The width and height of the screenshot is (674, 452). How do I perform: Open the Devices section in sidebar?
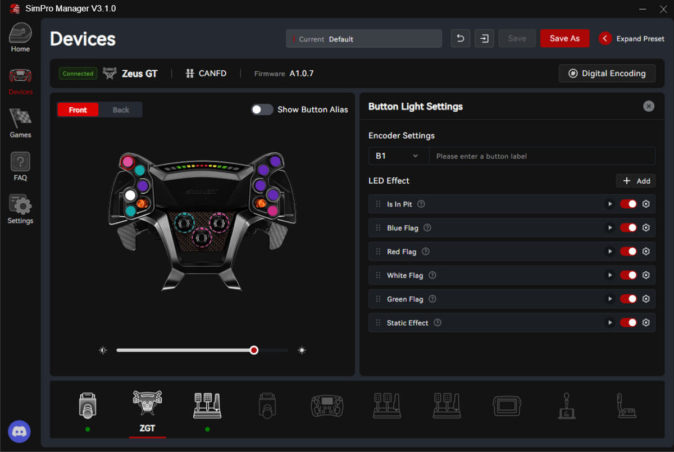click(20, 81)
